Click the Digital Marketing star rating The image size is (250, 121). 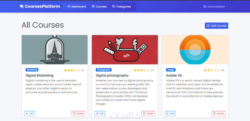pyautogui.click(x=72, y=70)
